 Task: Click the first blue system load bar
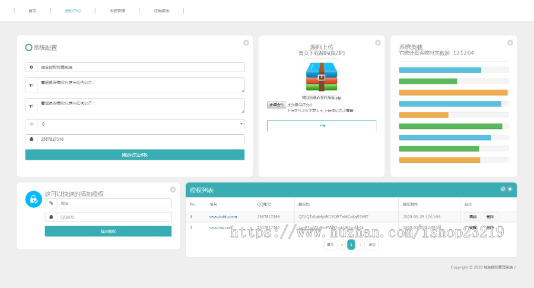(x=440, y=70)
